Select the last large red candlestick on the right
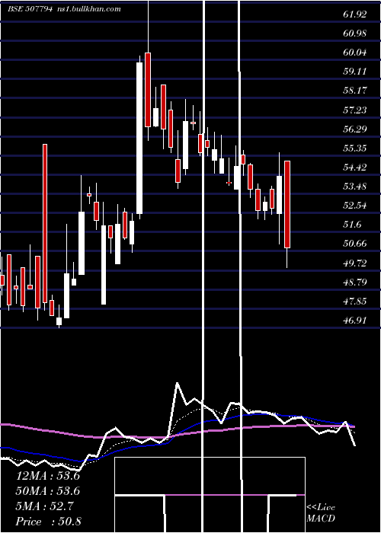 (x=287, y=204)
